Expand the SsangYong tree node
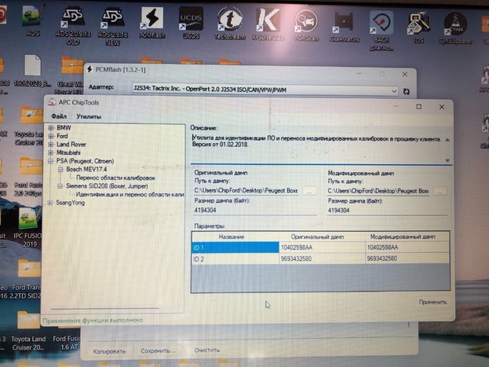Image resolution: width=489 pixels, height=367 pixels. (x=51, y=203)
